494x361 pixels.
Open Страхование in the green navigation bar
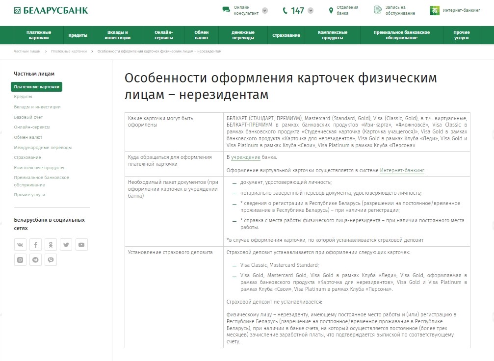[x=286, y=35]
